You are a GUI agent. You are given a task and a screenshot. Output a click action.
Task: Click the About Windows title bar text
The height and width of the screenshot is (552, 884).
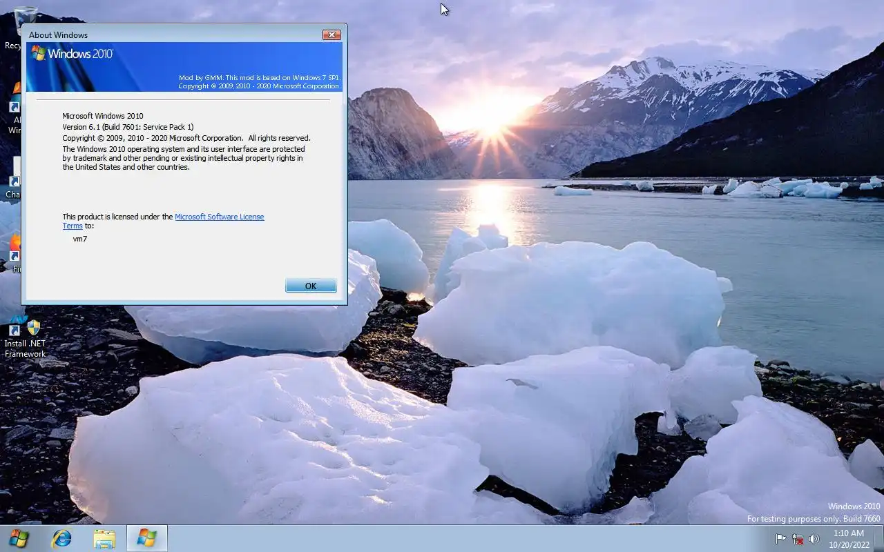coord(58,35)
